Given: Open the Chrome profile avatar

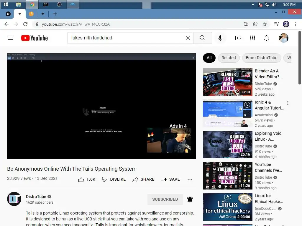Looking at the screenshot, I should point(286,24).
